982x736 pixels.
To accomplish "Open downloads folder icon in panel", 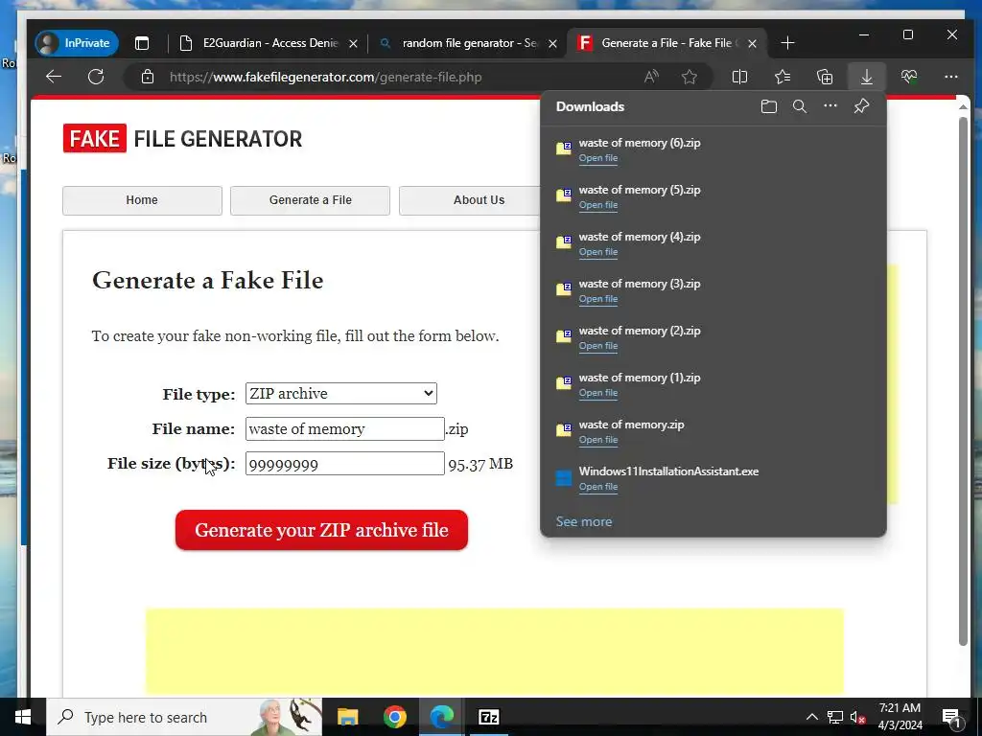I will pyautogui.click(x=769, y=106).
